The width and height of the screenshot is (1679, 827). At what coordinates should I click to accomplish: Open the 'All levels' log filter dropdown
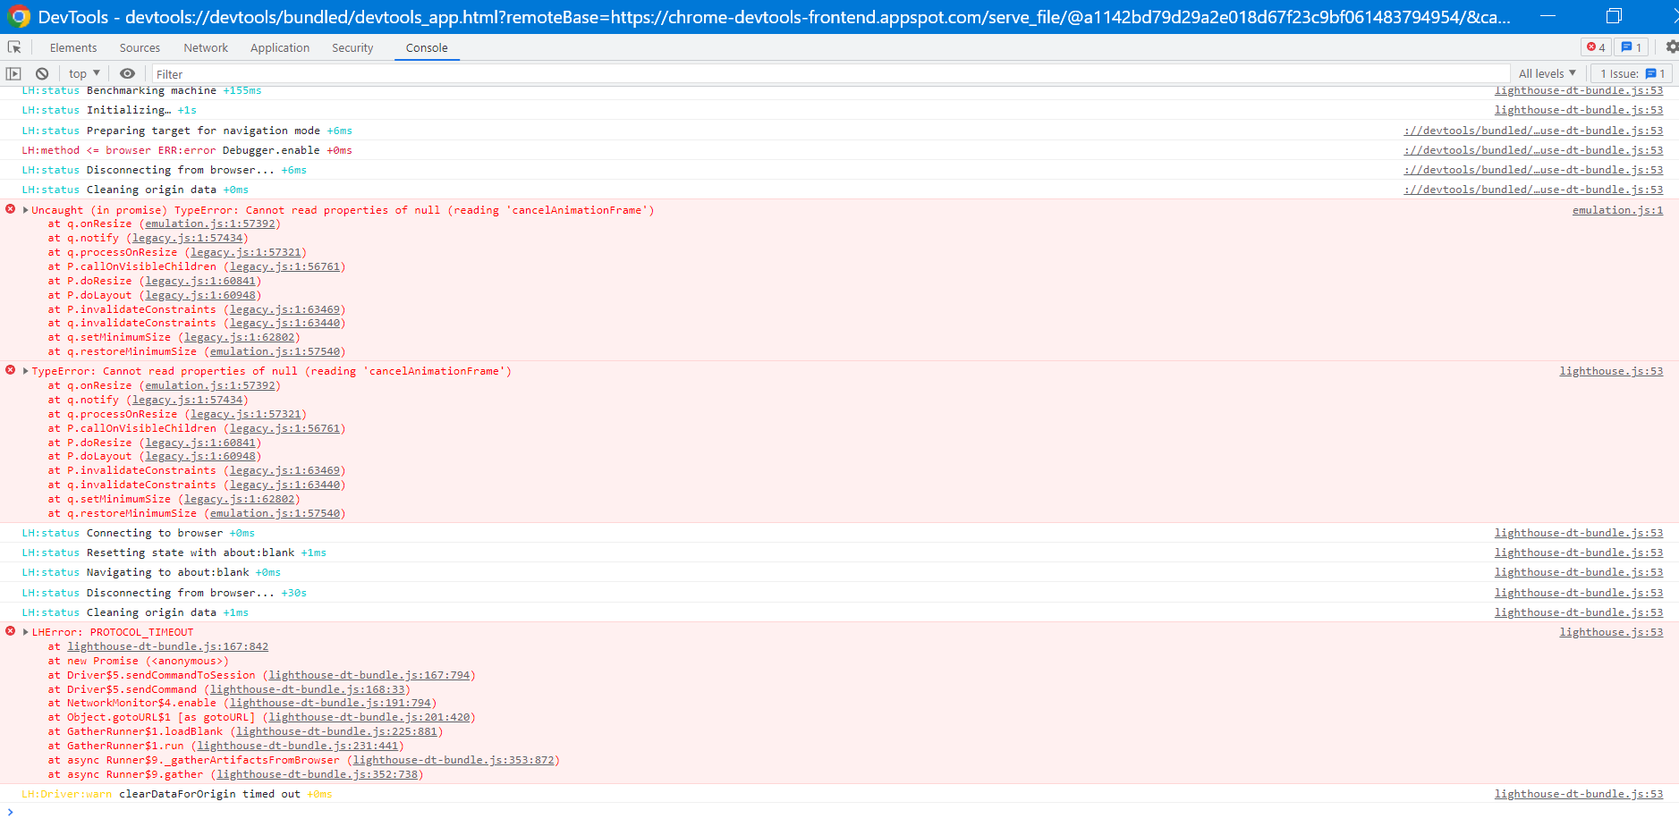pos(1547,72)
